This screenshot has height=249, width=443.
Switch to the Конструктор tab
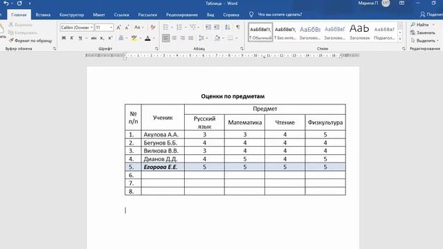[x=71, y=15]
